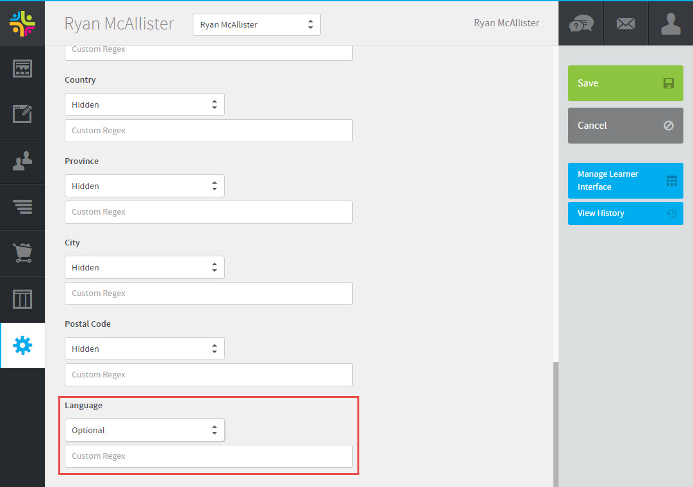Open the City visibility dropdown
The width and height of the screenshot is (693, 487).
coord(145,267)
